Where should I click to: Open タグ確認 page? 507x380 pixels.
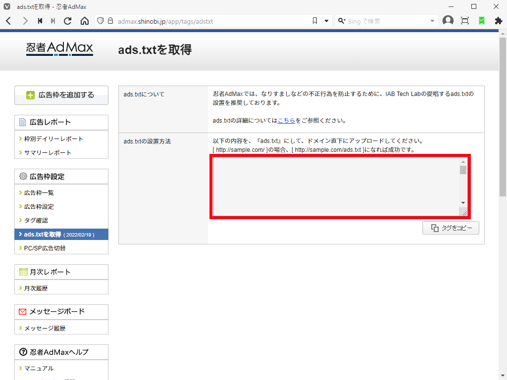tap(36, 221)
